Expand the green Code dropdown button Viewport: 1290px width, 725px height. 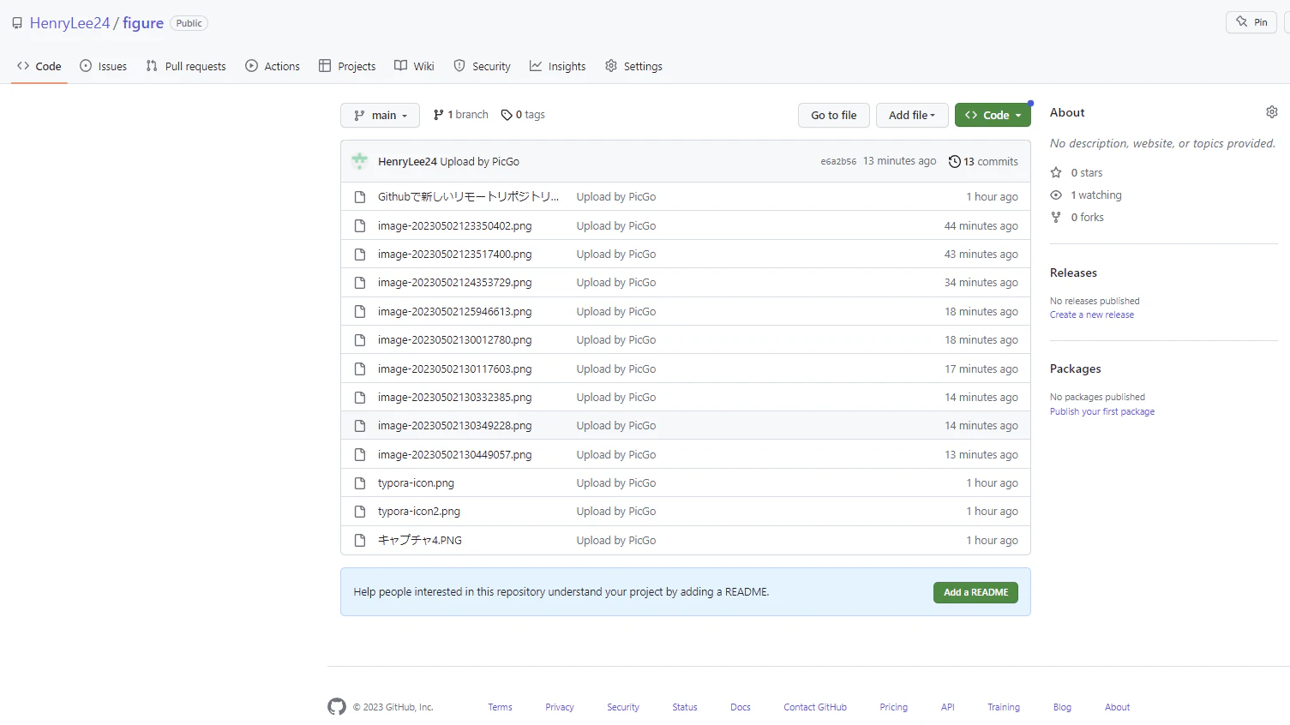993,115
